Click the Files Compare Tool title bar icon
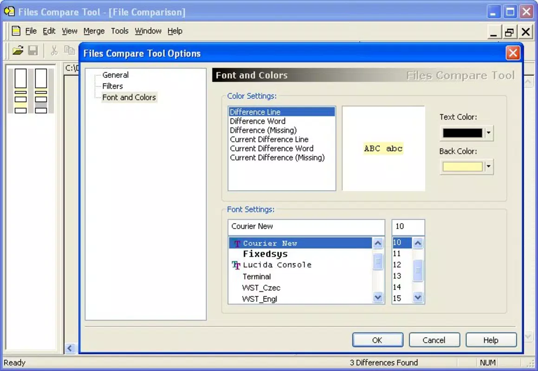Screen dimensions: 538x371 (x=9, y=12)
